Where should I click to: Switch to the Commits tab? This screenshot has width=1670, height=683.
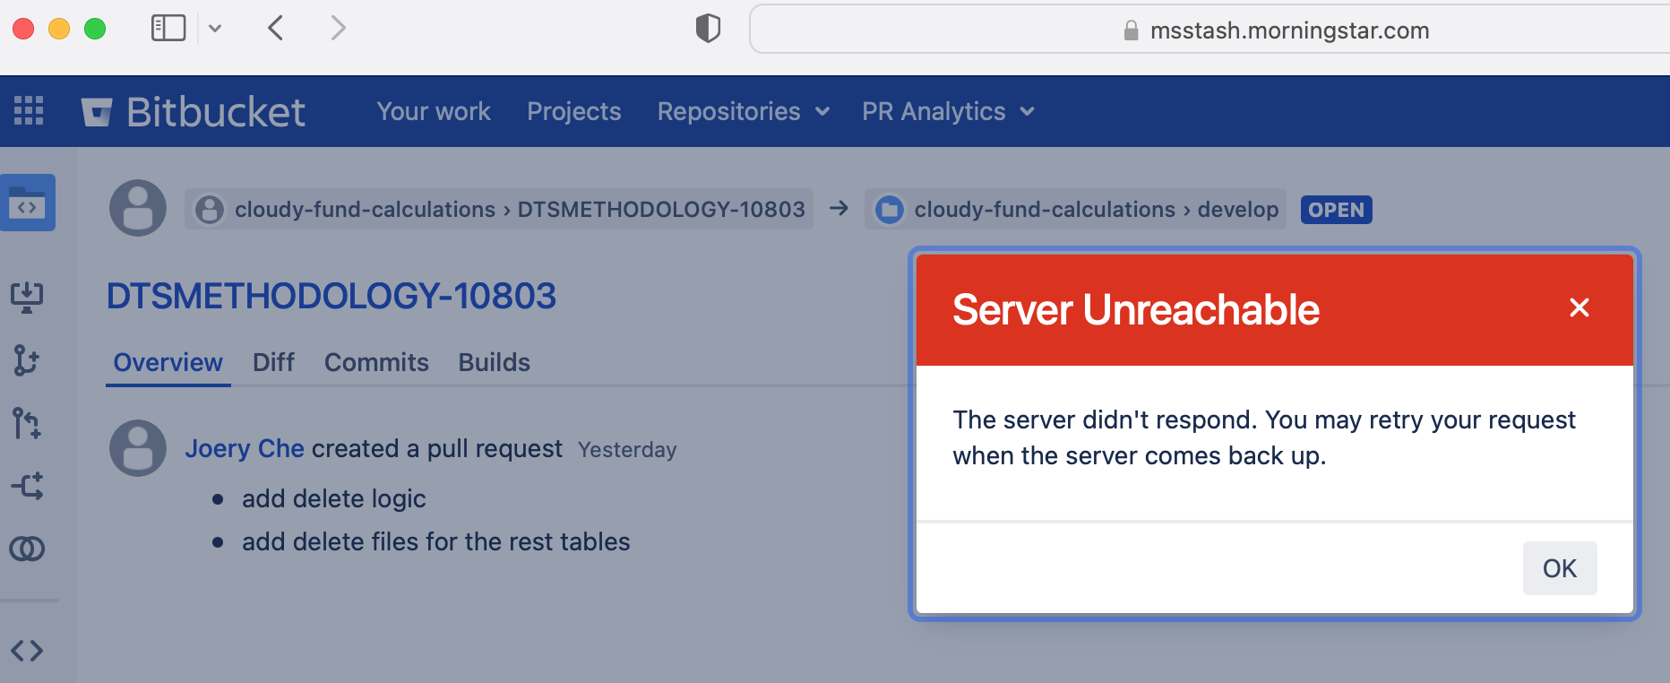click(376, 362)
